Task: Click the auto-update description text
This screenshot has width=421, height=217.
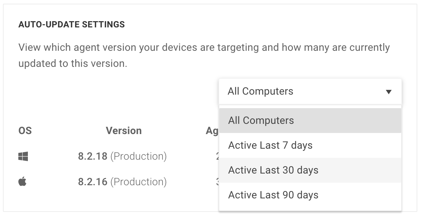Action: 204,55
